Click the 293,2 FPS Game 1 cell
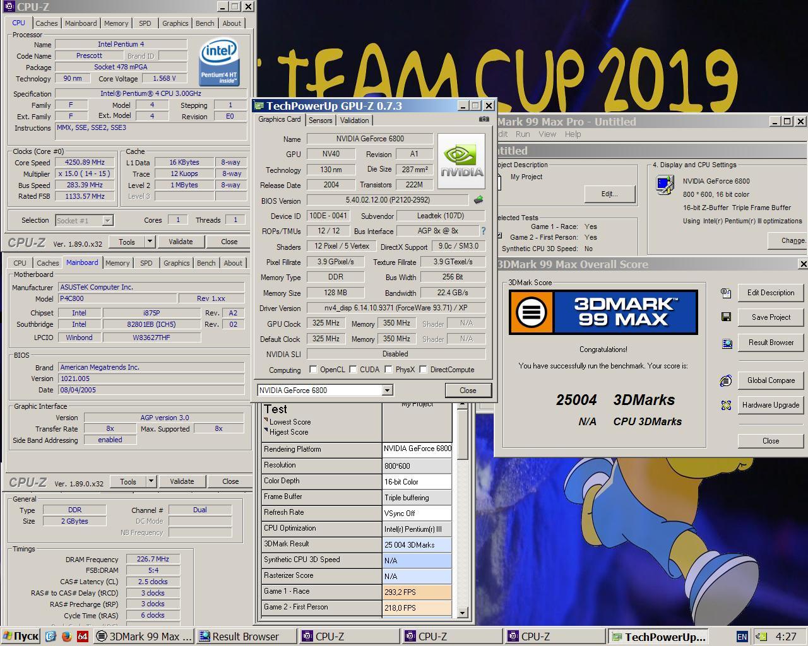This screenshot has height=646, width=808. coord(417,592)
